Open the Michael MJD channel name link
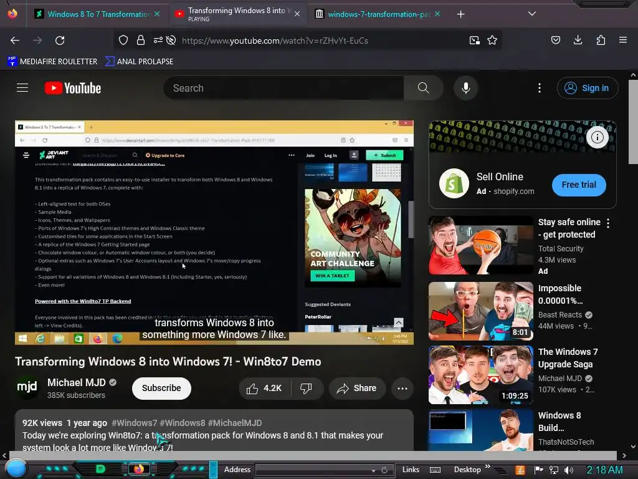 [77, 382]
